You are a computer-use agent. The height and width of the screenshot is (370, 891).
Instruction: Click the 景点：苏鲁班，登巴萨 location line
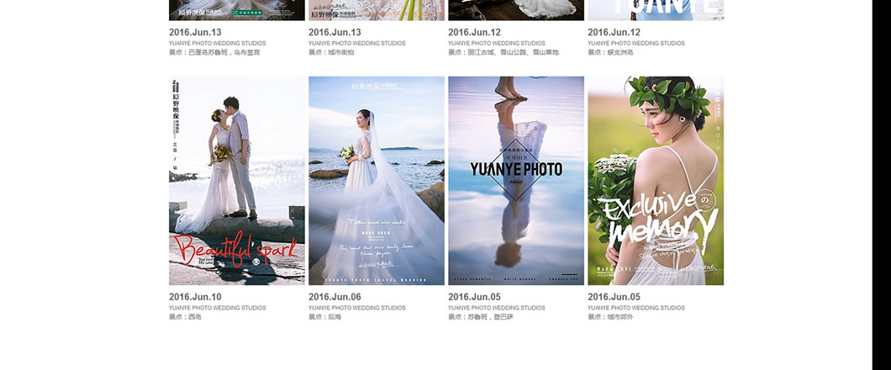click(481, 317)
